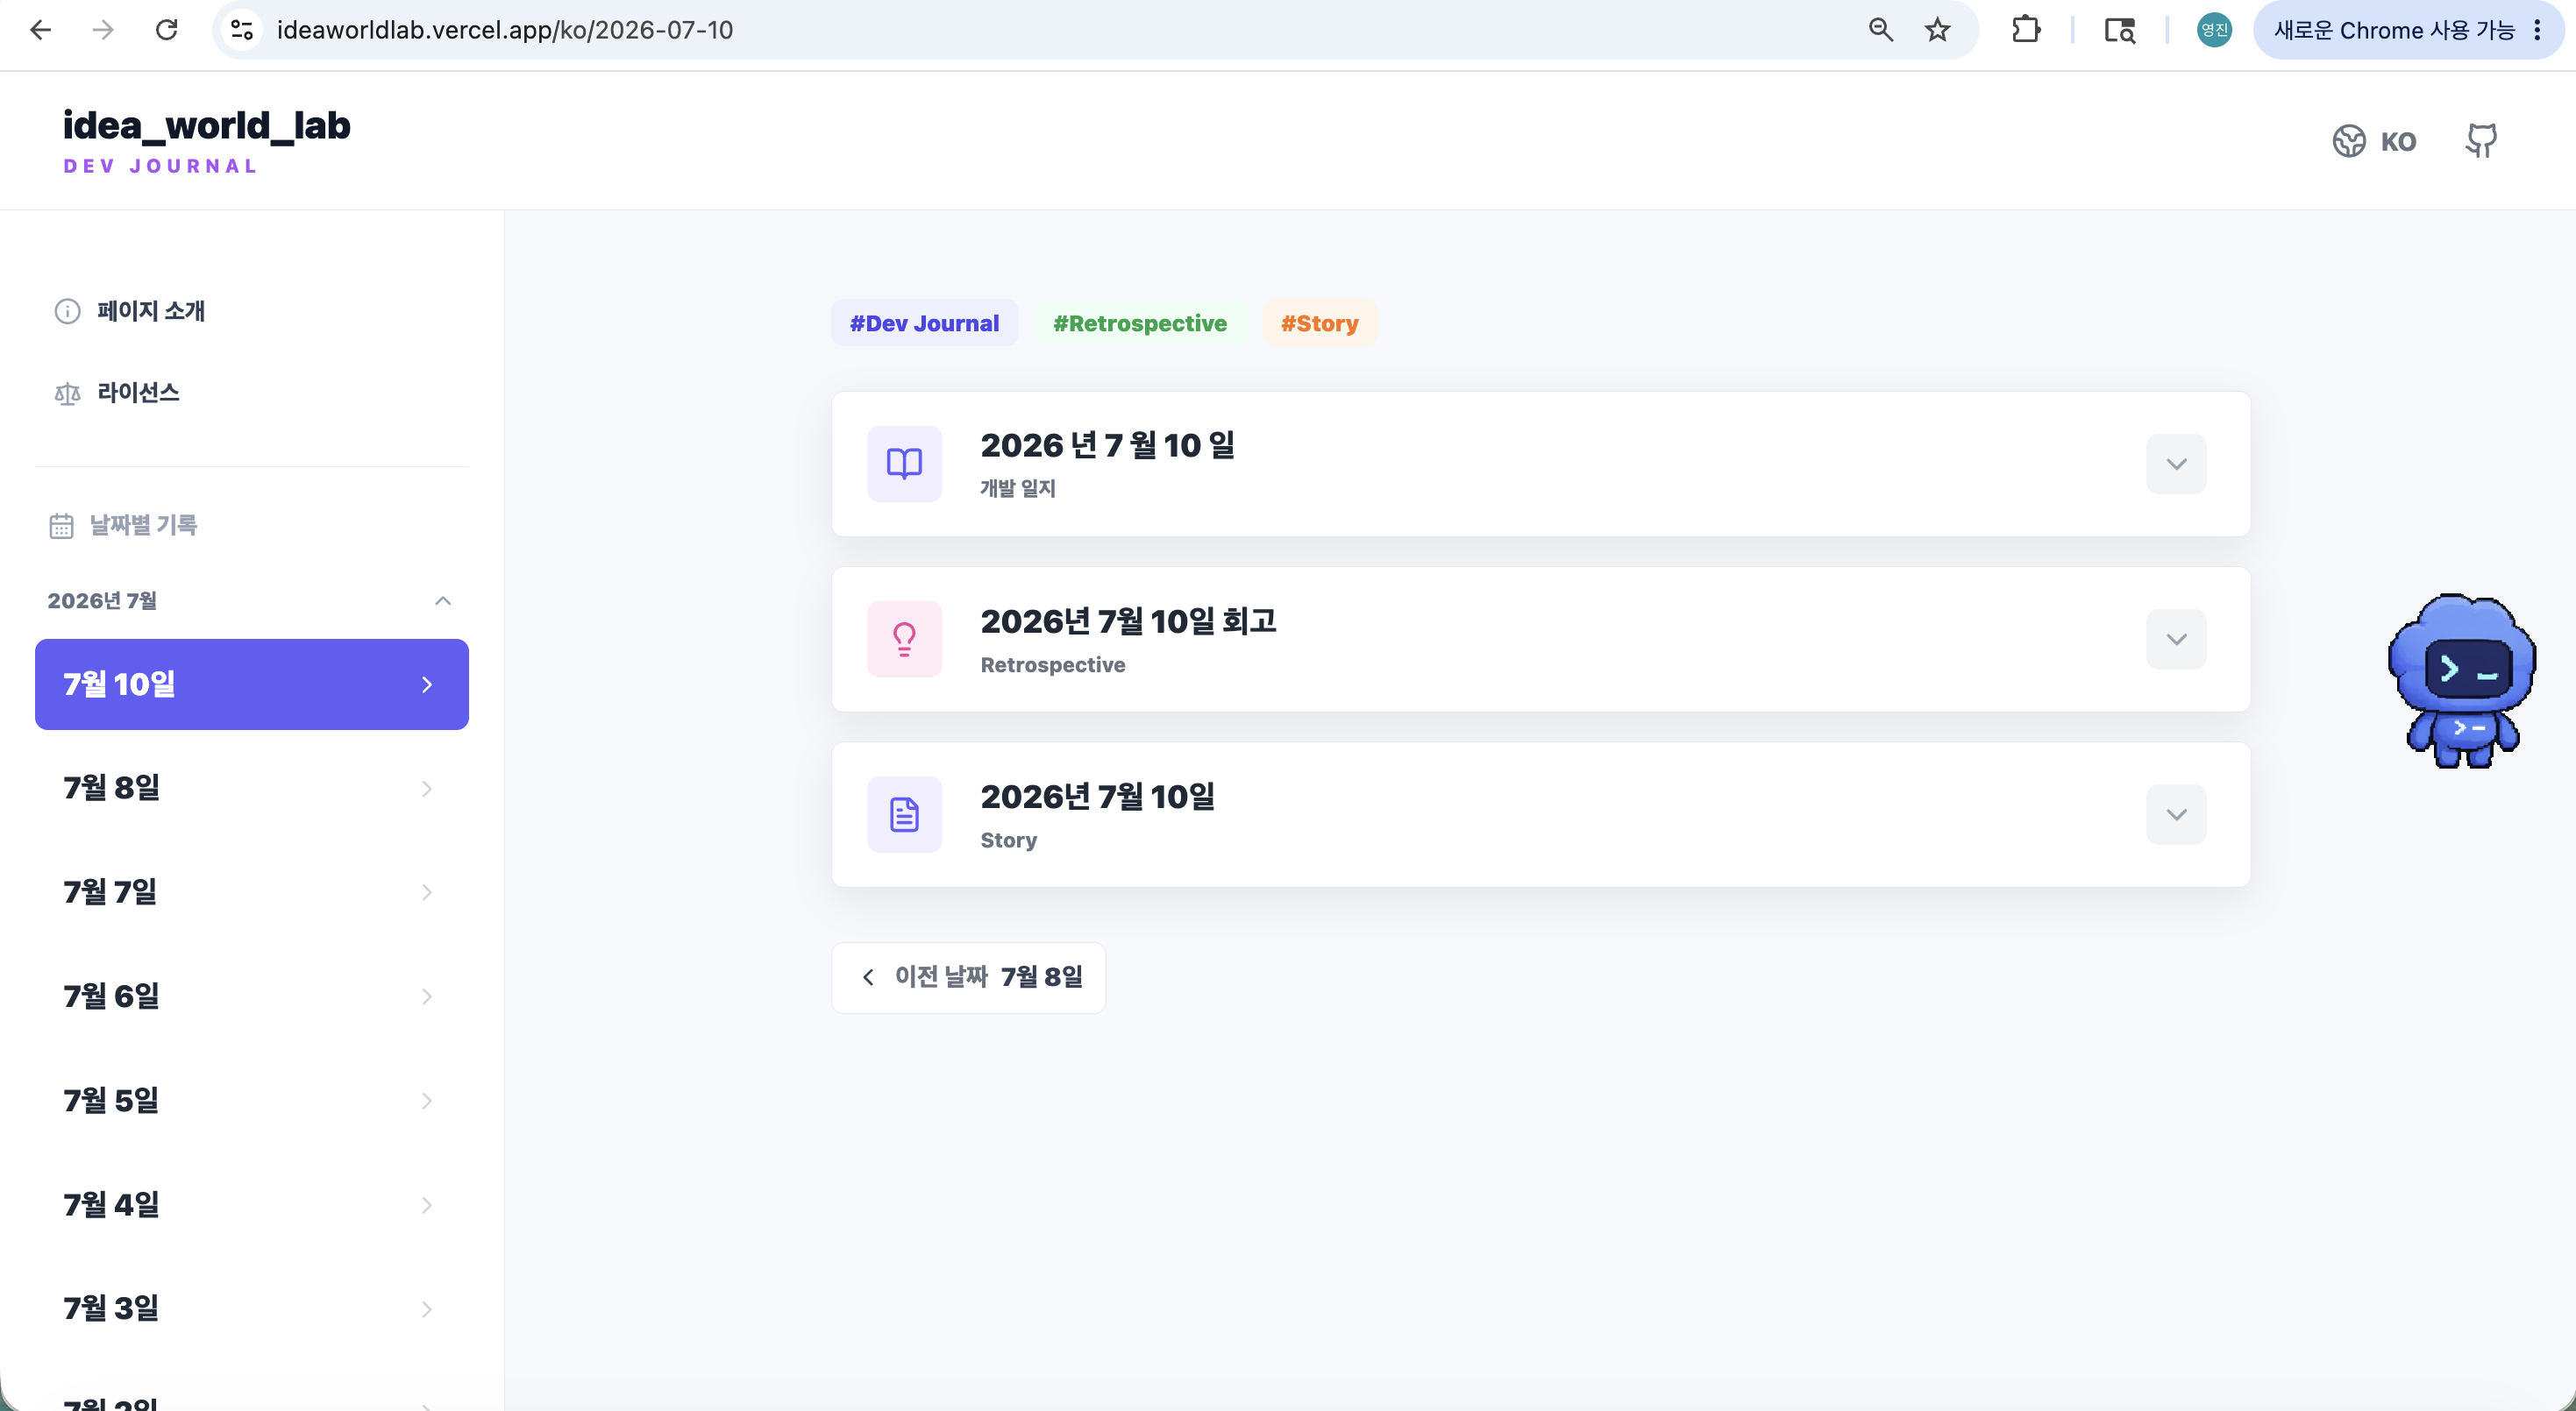Click the calendar icon next to 날짜별 기록

(x=61, y=526)
